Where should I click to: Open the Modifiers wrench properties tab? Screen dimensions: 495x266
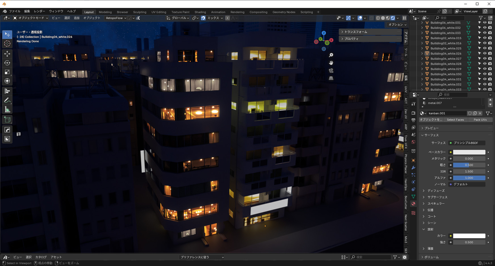point(413,168)
